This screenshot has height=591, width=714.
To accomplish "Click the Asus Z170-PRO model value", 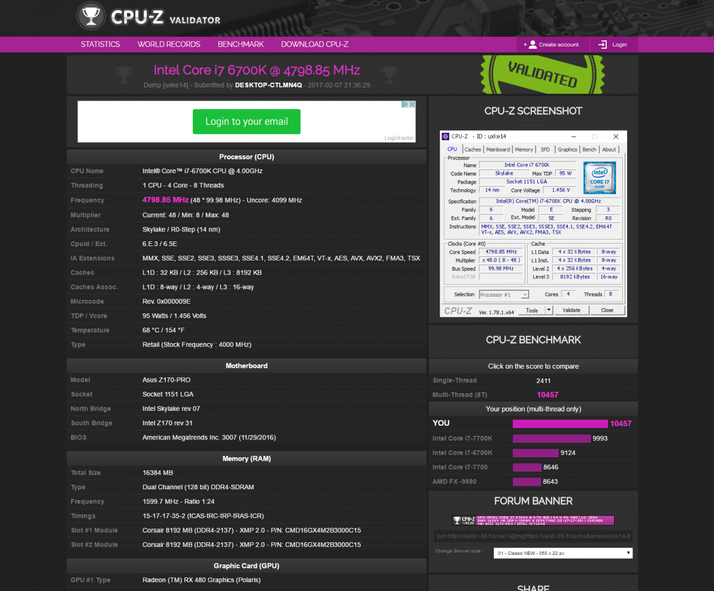I will click(167, 380).
